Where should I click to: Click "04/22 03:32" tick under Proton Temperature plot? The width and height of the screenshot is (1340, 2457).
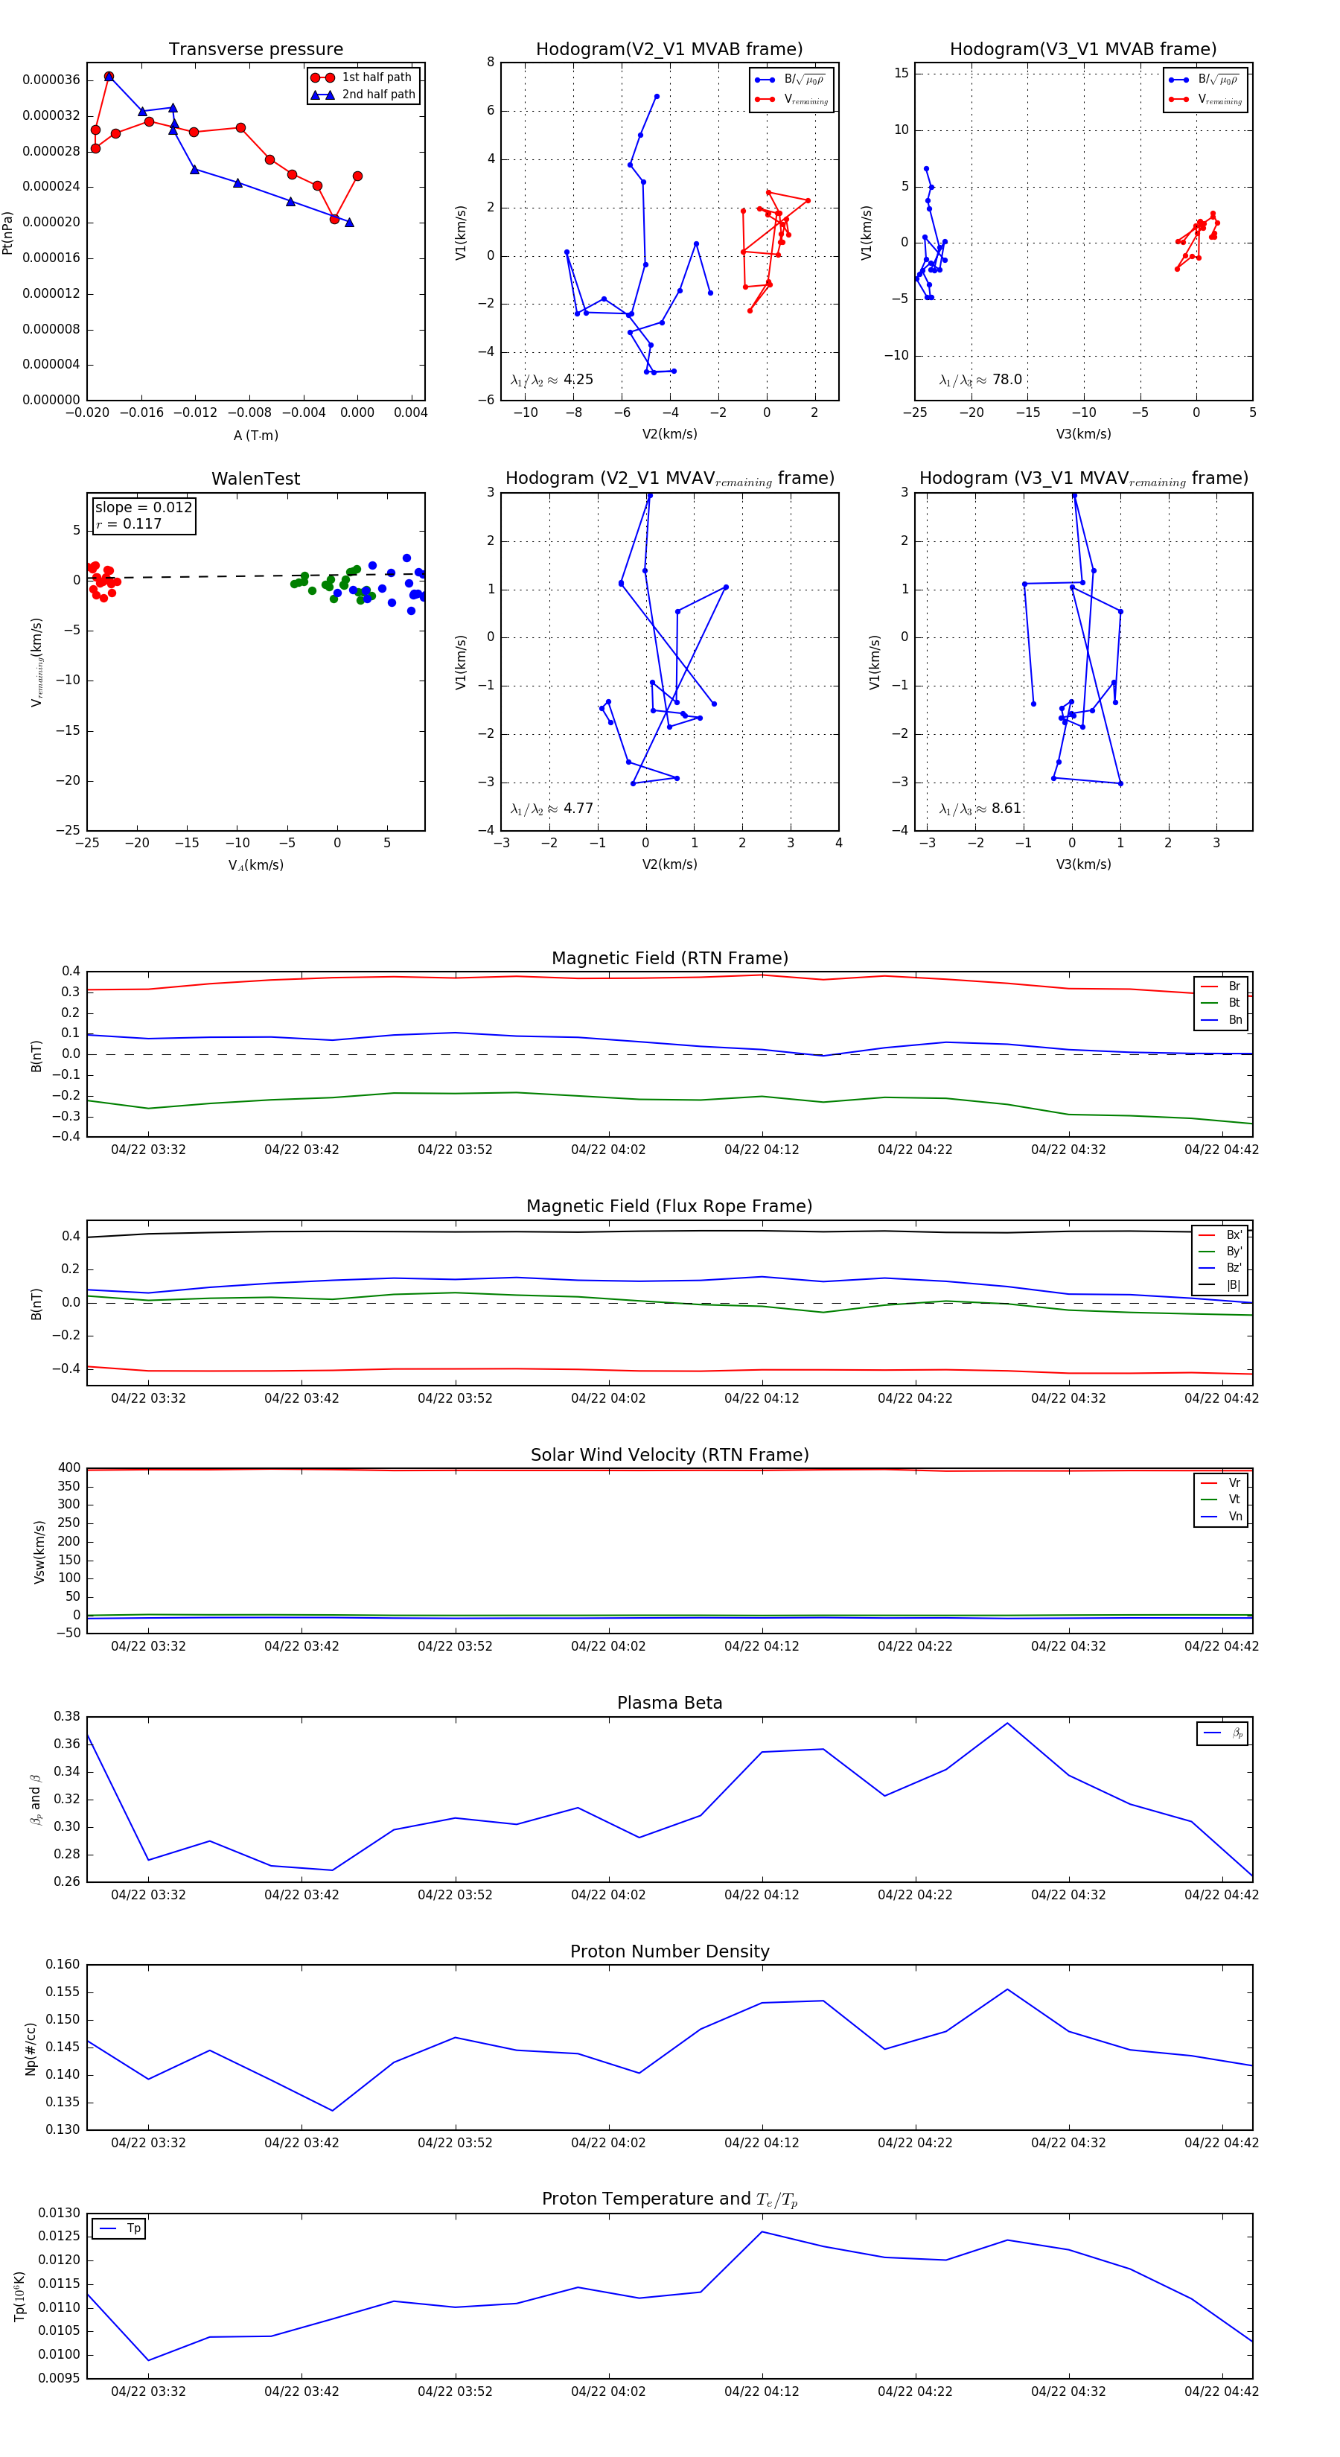click(x=148, y=2391)
